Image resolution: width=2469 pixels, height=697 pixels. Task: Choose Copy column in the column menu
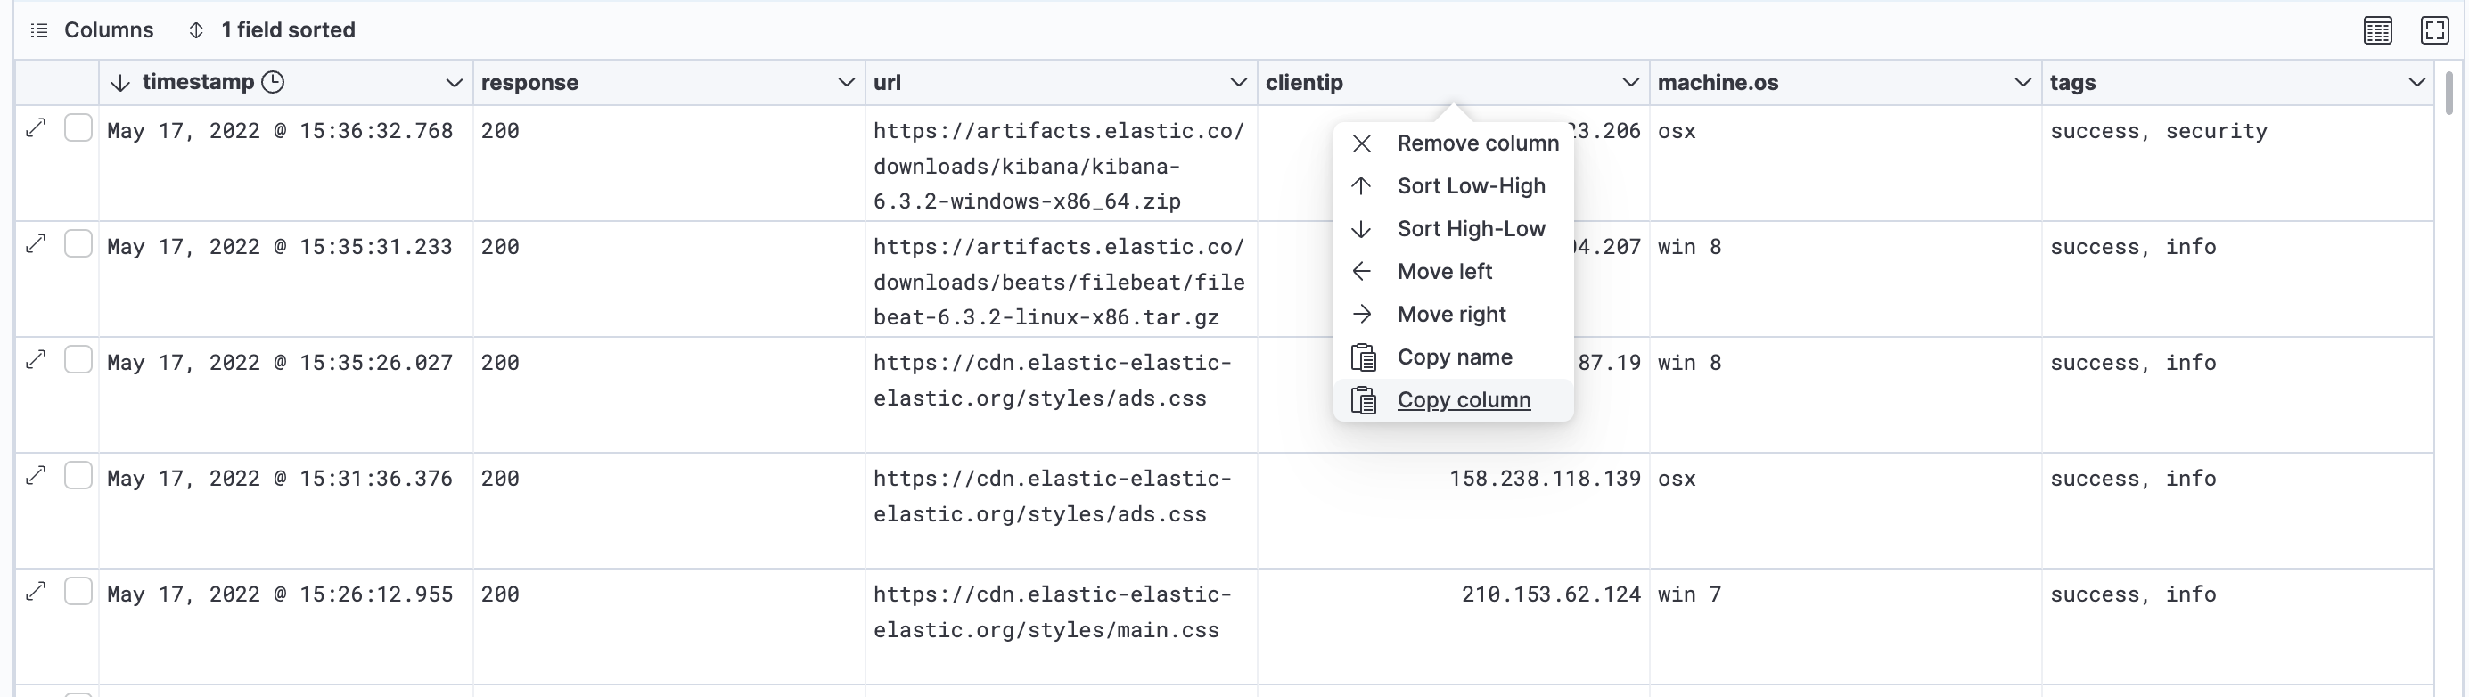(1453, 401)
